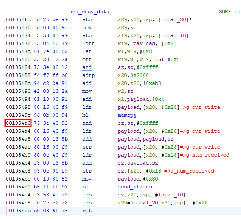Image resolution: width=241 pixels, height=219 pixels.
Task: Click the ret instruction
Action: tap(87, 211)
